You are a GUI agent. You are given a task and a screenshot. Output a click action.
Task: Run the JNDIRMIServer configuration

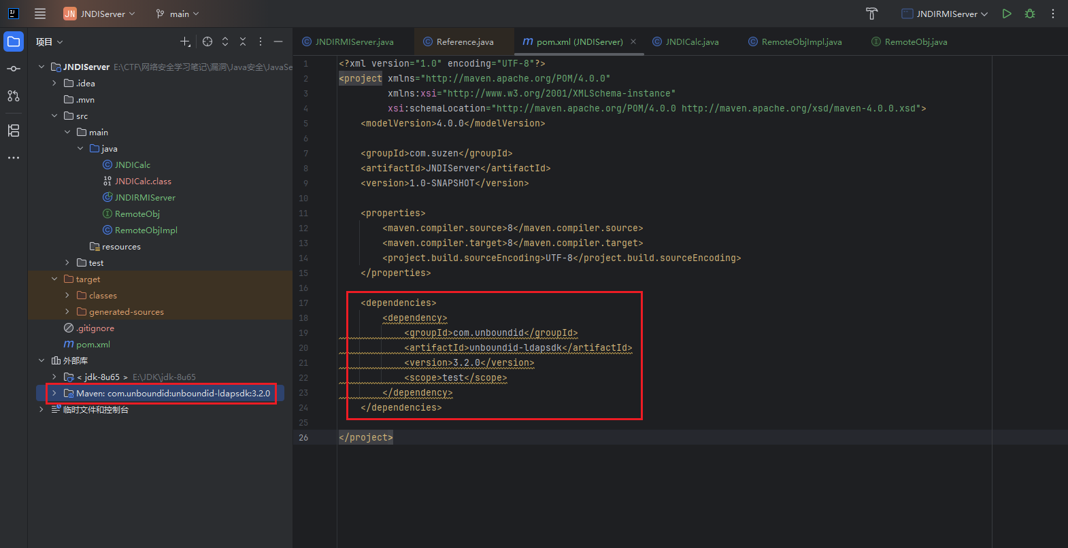[1007, 14]
